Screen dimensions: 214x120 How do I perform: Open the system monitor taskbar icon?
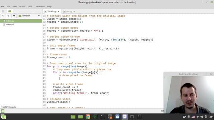(95, 117)
